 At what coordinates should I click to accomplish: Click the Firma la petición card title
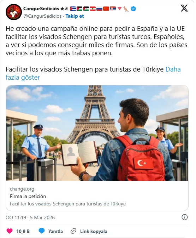28,197
